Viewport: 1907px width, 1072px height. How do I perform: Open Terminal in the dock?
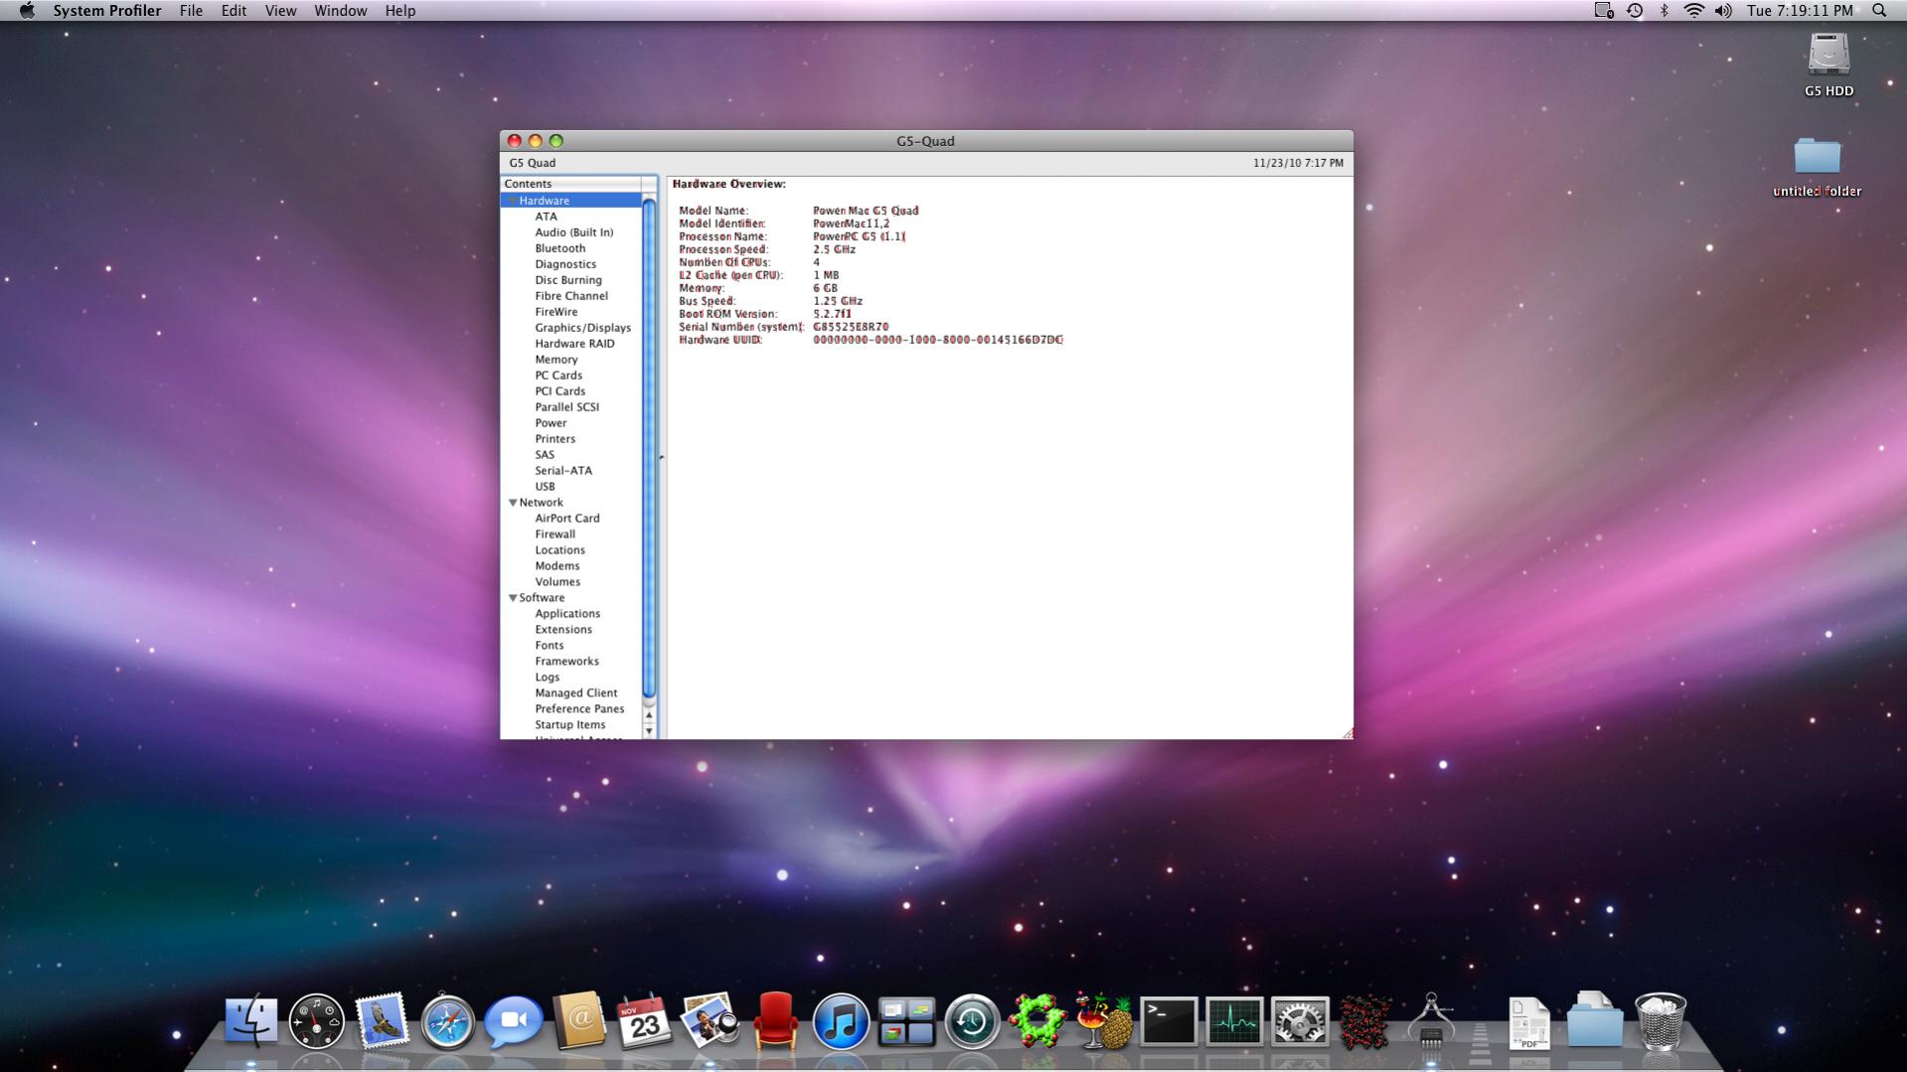(x=1169, y=1022)
